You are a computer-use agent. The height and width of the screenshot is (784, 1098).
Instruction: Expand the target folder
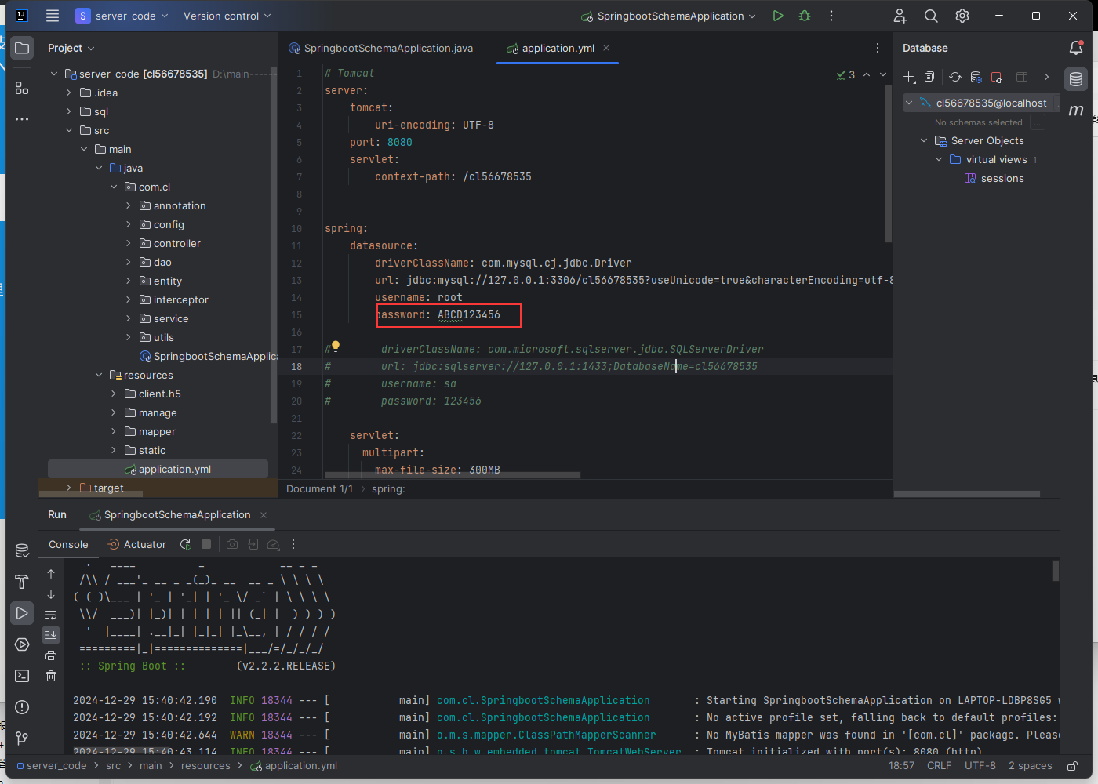[69, 488]
